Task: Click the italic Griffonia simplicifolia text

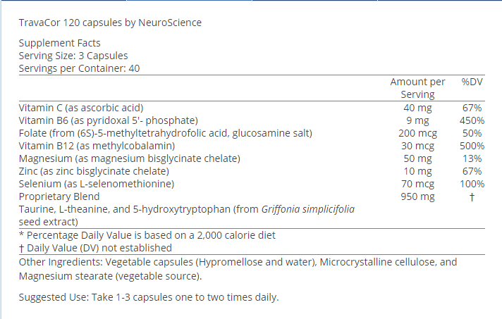Action: (308, 209)
